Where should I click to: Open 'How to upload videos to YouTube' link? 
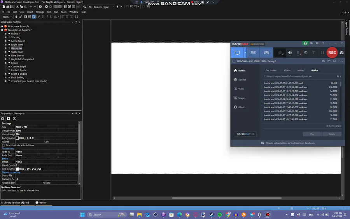coord(290,143)
